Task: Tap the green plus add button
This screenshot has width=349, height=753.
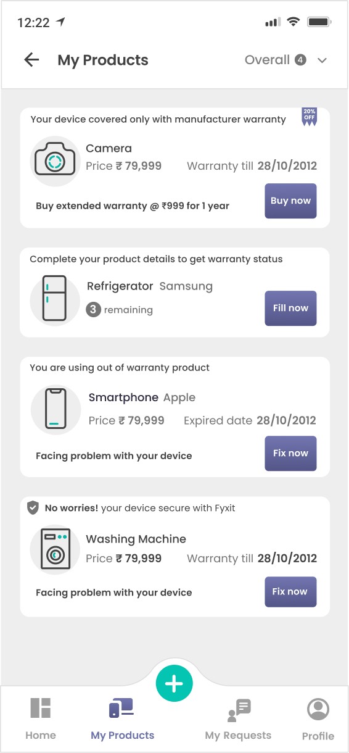Action: (x=175, y=684)
